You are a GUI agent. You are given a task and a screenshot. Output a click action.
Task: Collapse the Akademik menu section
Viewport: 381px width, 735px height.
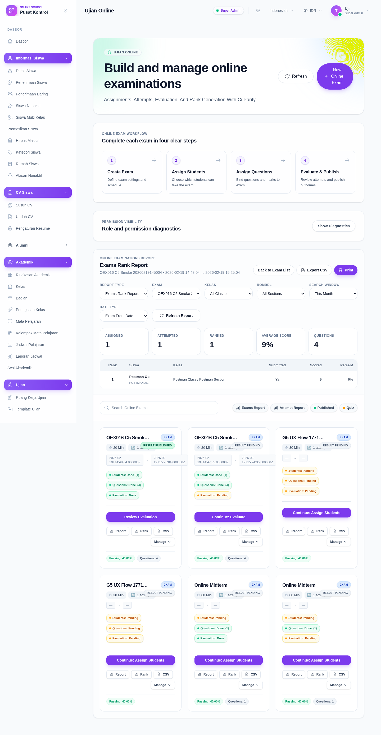38,262
